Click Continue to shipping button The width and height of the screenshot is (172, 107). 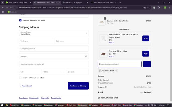(78, 86)
